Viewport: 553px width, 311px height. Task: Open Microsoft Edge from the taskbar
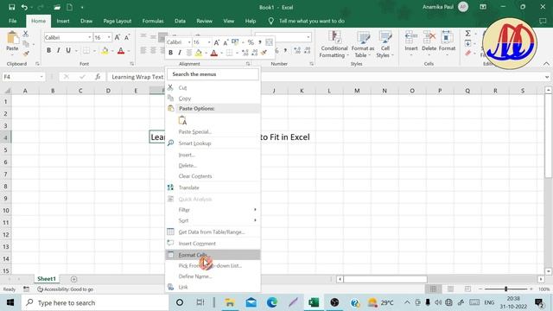[x=272, y=302]
